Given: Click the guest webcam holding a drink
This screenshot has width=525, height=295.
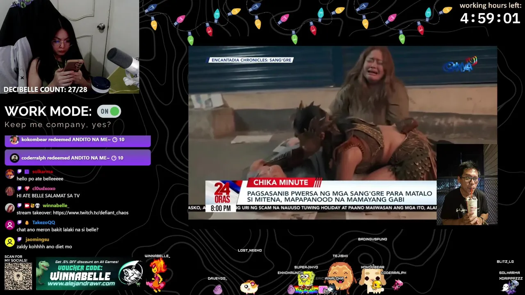Looking at the screenshot, I should pyautogui.click(x=467, y=185).
